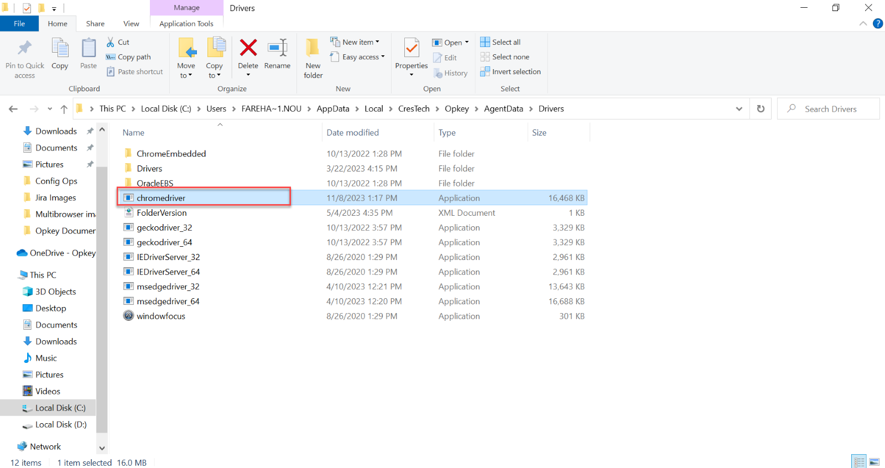
Task: Click Invert selection
Action: click(x=511, y=72)
